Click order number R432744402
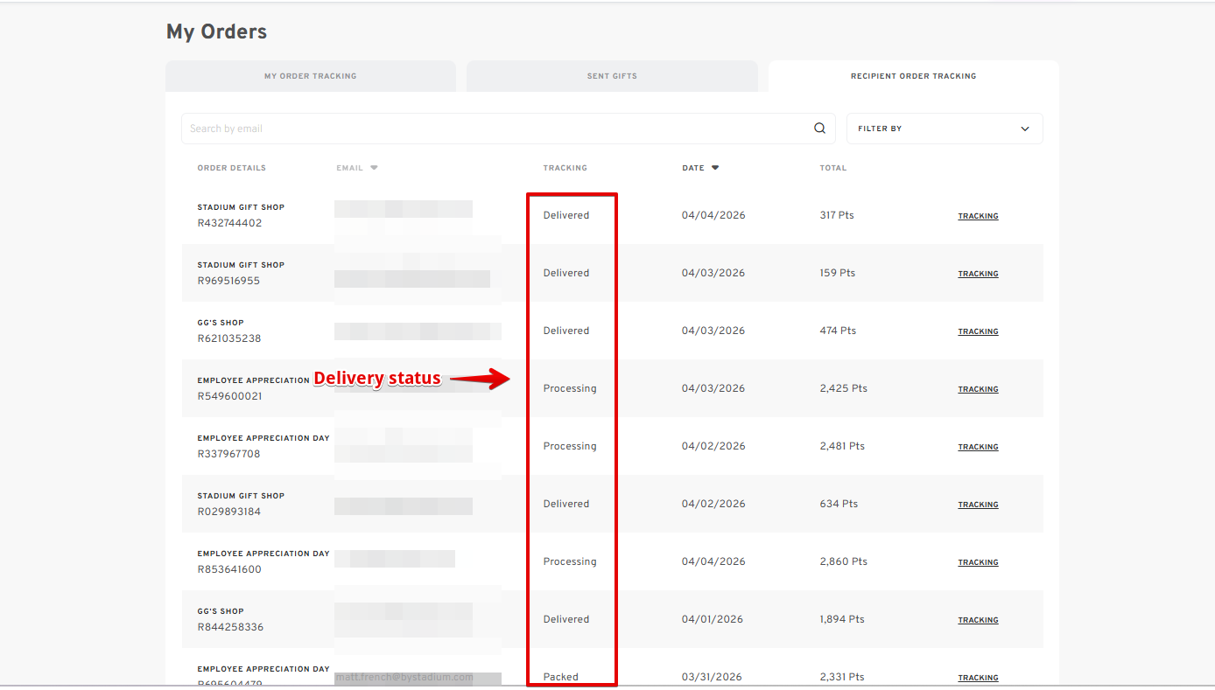This screenshot has height=690, width=1215. click(229, 223)
